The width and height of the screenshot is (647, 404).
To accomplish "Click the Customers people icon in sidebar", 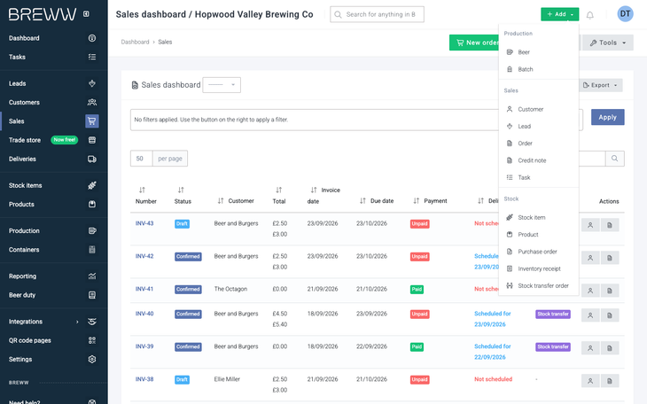I will point(92,103).
